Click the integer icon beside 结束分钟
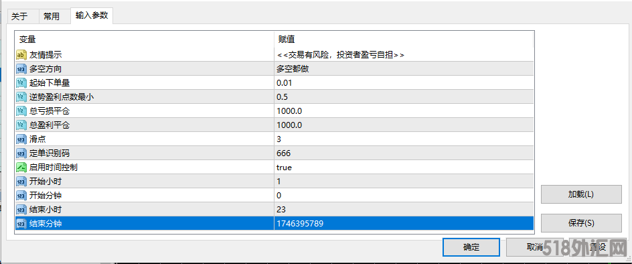The width and height of the screenshot is (632, 264). coord(21,224)
